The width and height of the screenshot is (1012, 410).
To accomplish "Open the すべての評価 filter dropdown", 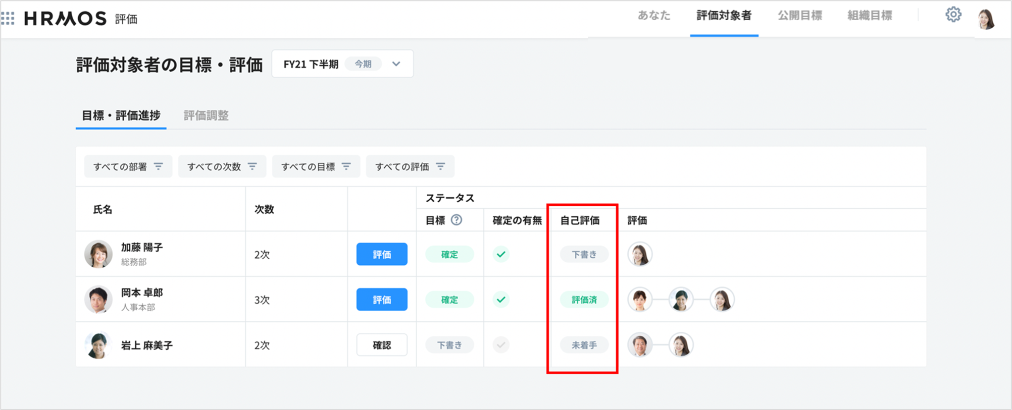I will [410, 166].
